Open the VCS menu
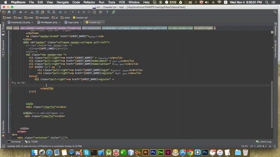 coord(122,2)
